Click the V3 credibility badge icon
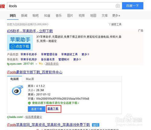The width and height of the screenshot is (151, 130). point(40,63)
